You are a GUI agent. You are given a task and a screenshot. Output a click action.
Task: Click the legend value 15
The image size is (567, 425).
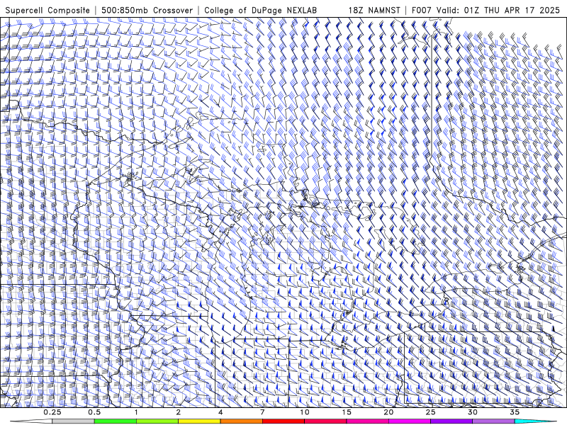[347, 412]
